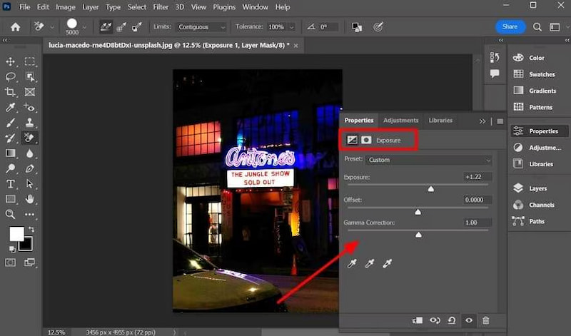Enable Sampling: Once option

tap(121, 26)
